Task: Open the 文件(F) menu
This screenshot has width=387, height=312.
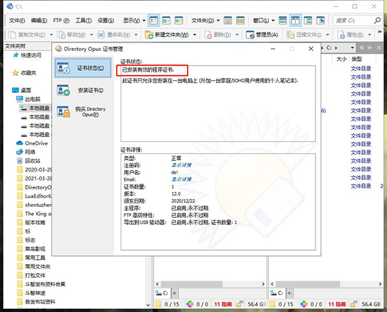Action: pyautogui.click(x=17, y=21)
